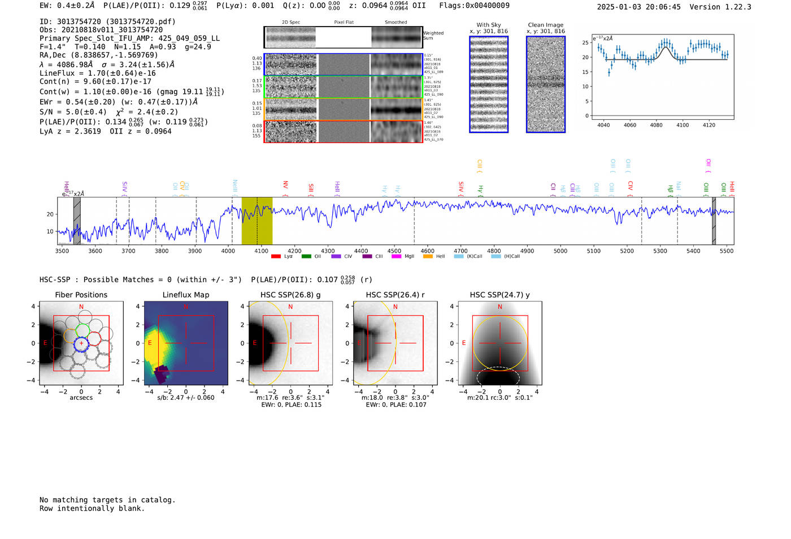The width and height of the screenshot is (791, 539).
Task: Click the blue center fiber circle
Action: pyautogui.click(x=81, y=343)
